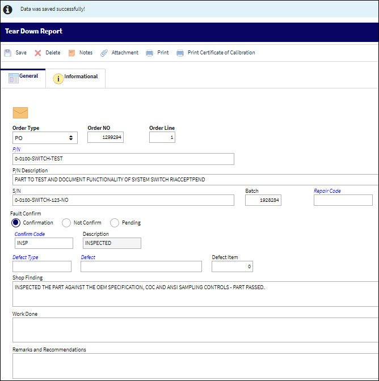Screen dimensions: 379x381
Task: Click the Repair Code link label
Action: pos(327,191)
